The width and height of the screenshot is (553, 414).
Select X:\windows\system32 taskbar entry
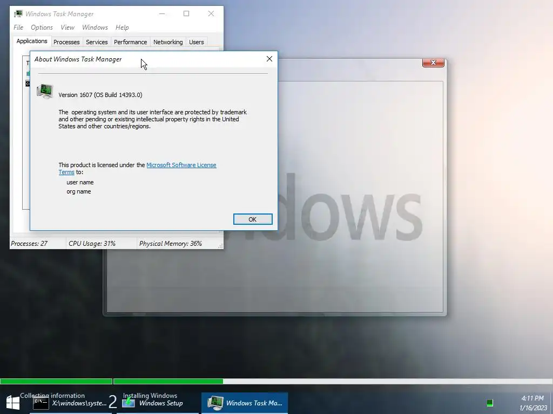click(x=79, y=403)
